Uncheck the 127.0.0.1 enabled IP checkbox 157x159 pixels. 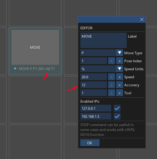click(x=117, y=108)
